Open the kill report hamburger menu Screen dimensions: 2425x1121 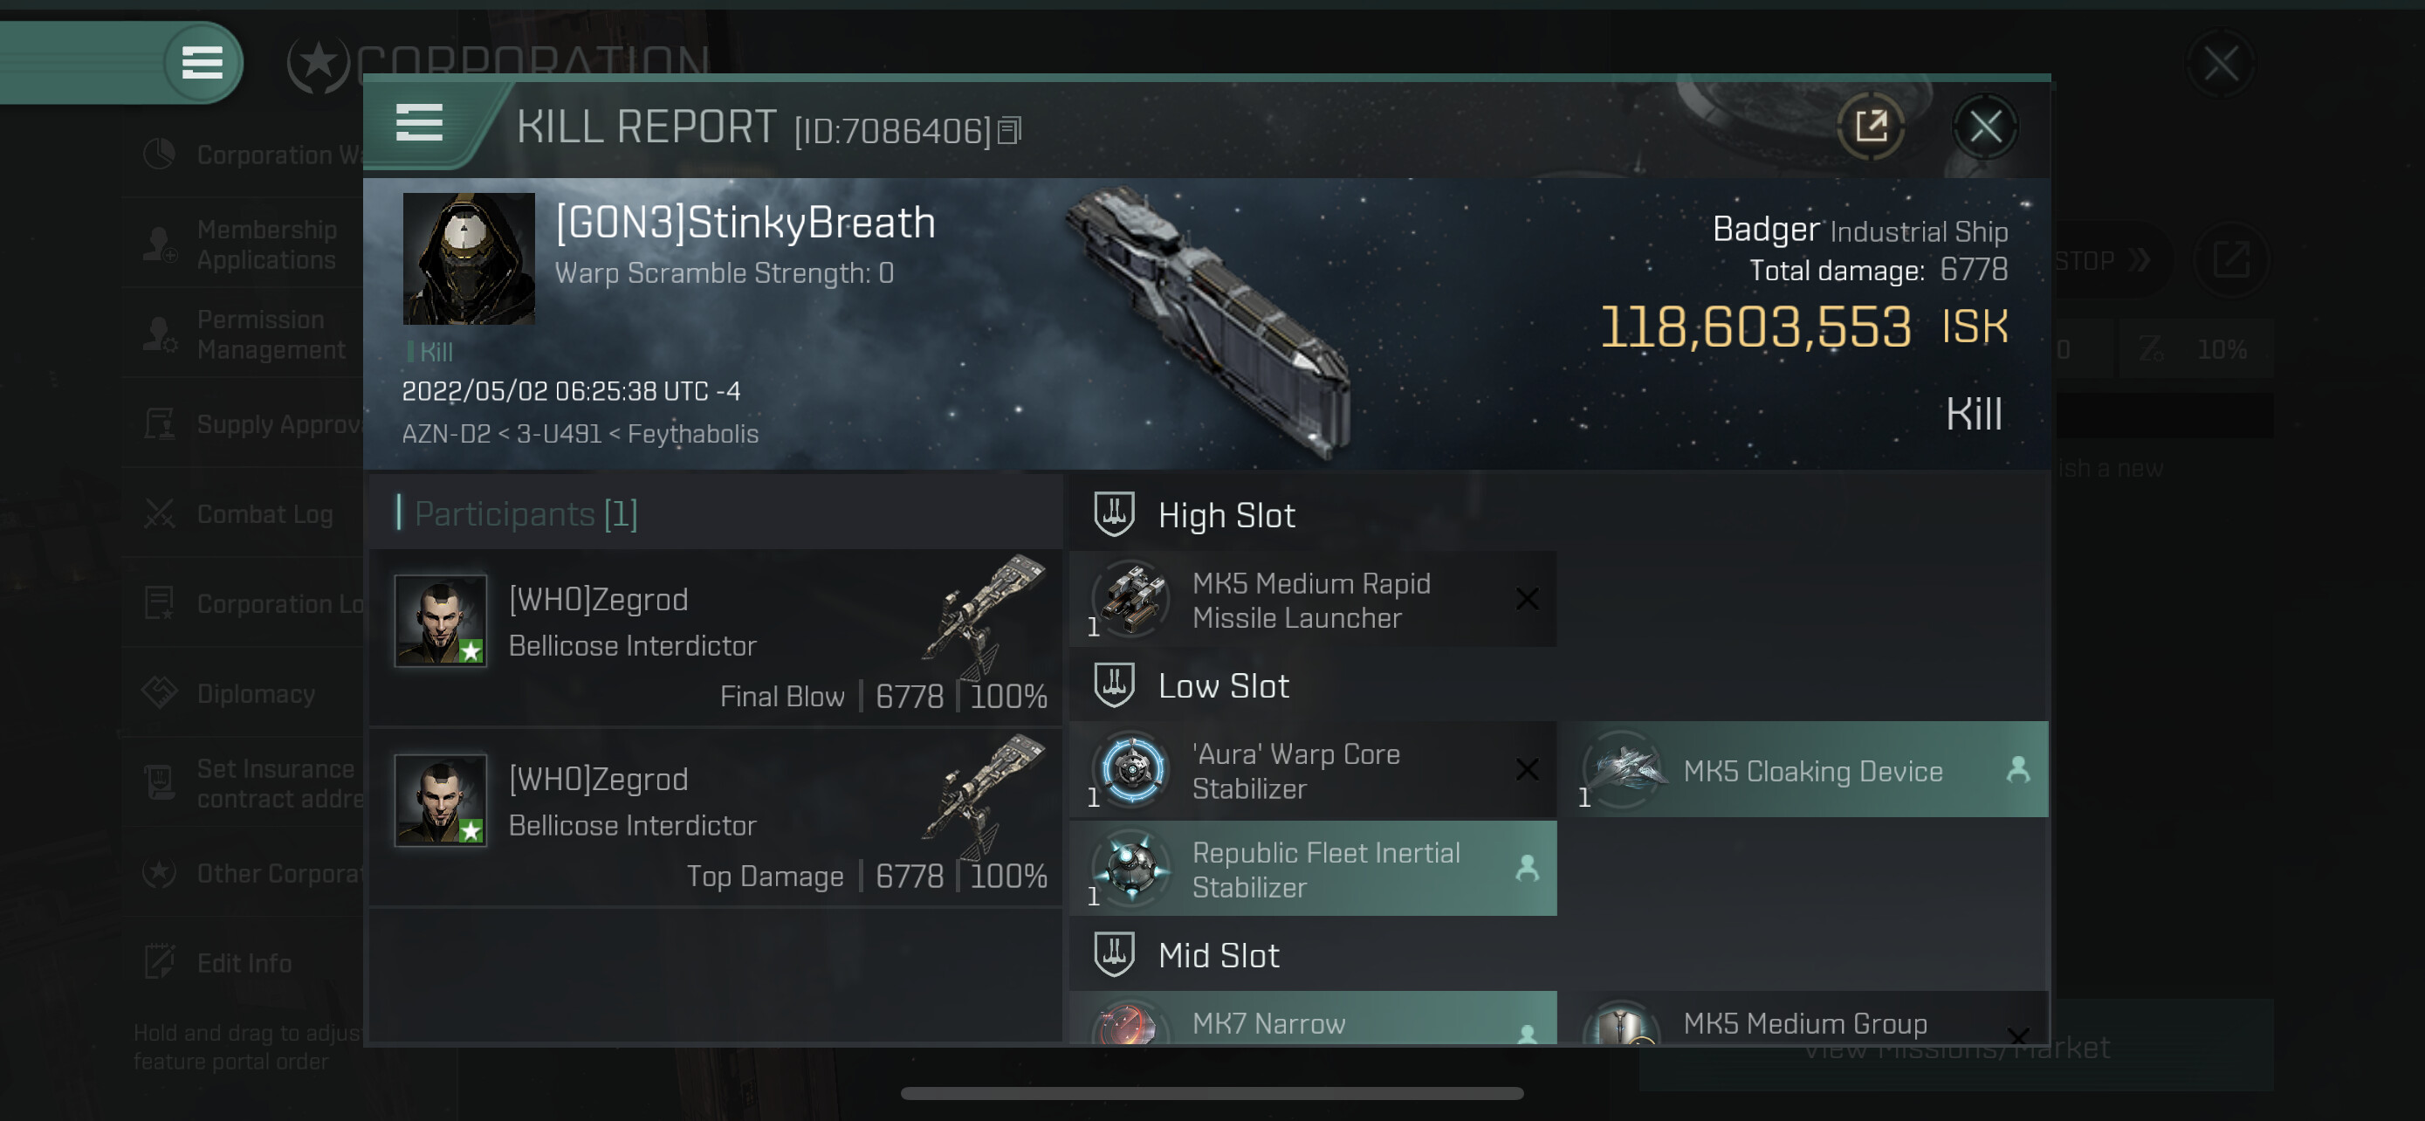coord(419,123)
